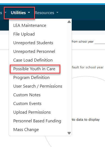The image size is (105, 147).
Task: Open Program Definition
Action: coord(31,78)
